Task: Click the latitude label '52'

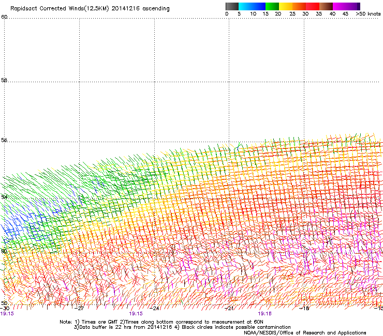Action: [x=4, y=251]
